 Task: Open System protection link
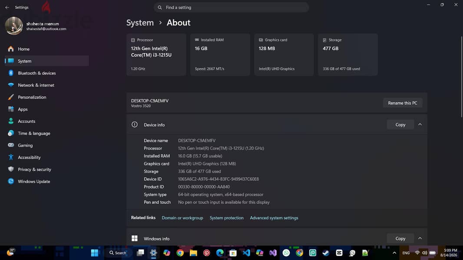coord(226,218)
